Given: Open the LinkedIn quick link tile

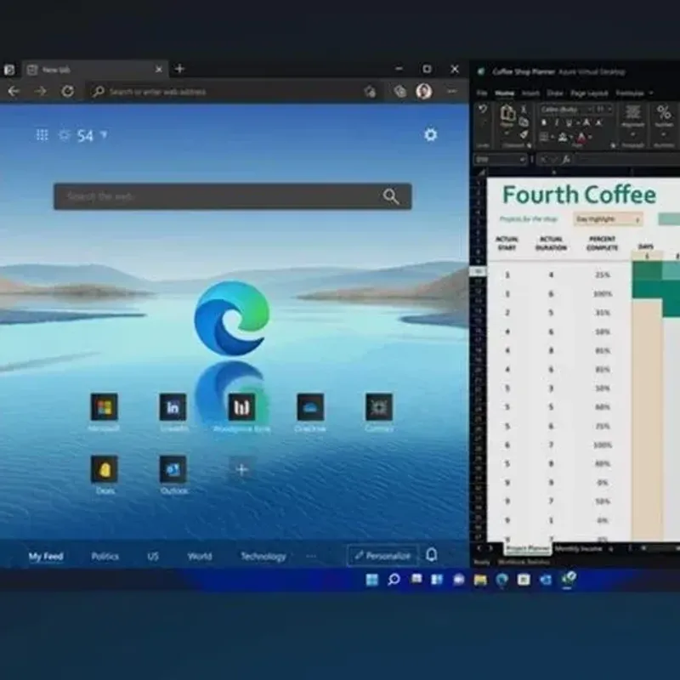Looking at the screenshot, I should pyautogui.click(x=173, y=407).
